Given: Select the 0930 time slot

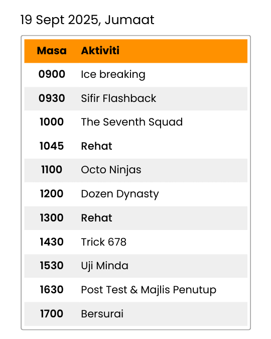Looking at the screenshot, I should (52, 98).
